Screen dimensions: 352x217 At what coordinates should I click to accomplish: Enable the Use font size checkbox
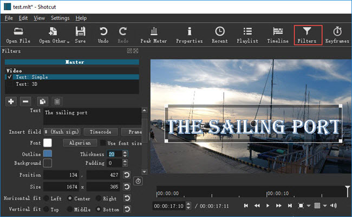[x=103, y=143]
